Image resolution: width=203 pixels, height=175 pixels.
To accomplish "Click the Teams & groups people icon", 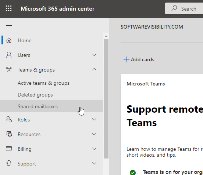I will point(9,69).
